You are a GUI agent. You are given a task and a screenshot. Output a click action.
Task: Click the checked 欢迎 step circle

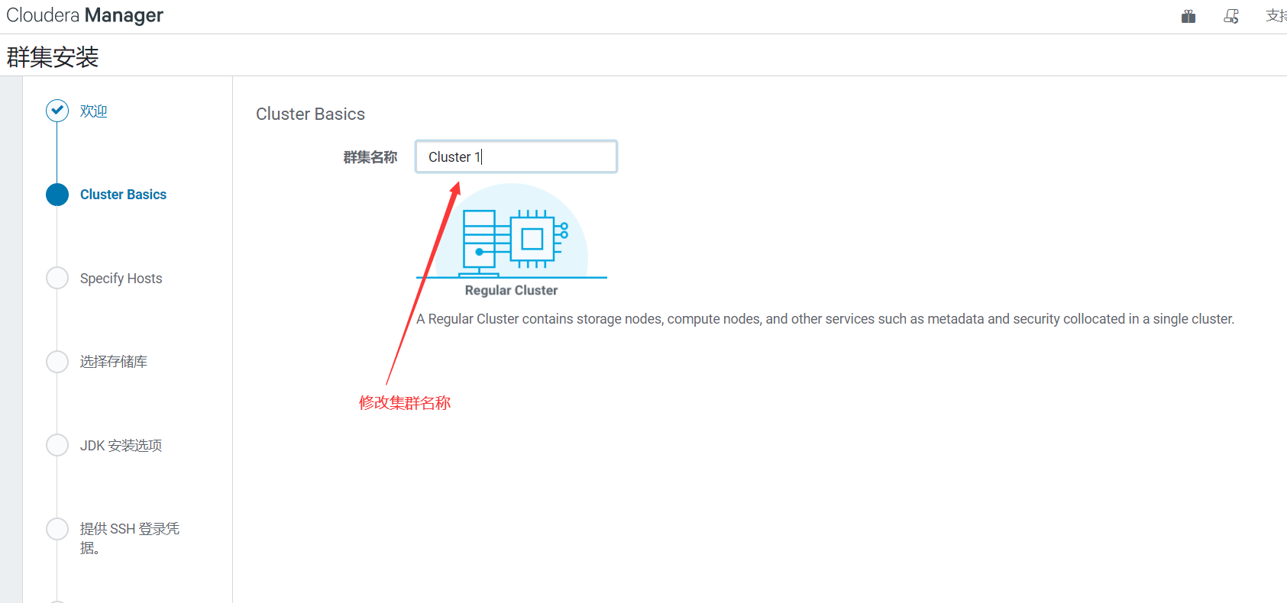pyautogui.click(x=57, y=111)
